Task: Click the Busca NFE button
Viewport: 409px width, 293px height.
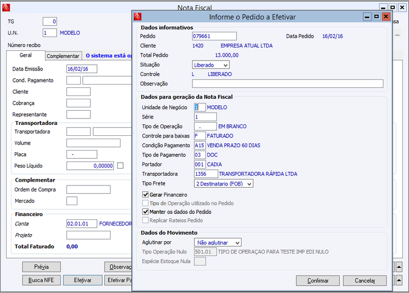Action: point(41,280)
